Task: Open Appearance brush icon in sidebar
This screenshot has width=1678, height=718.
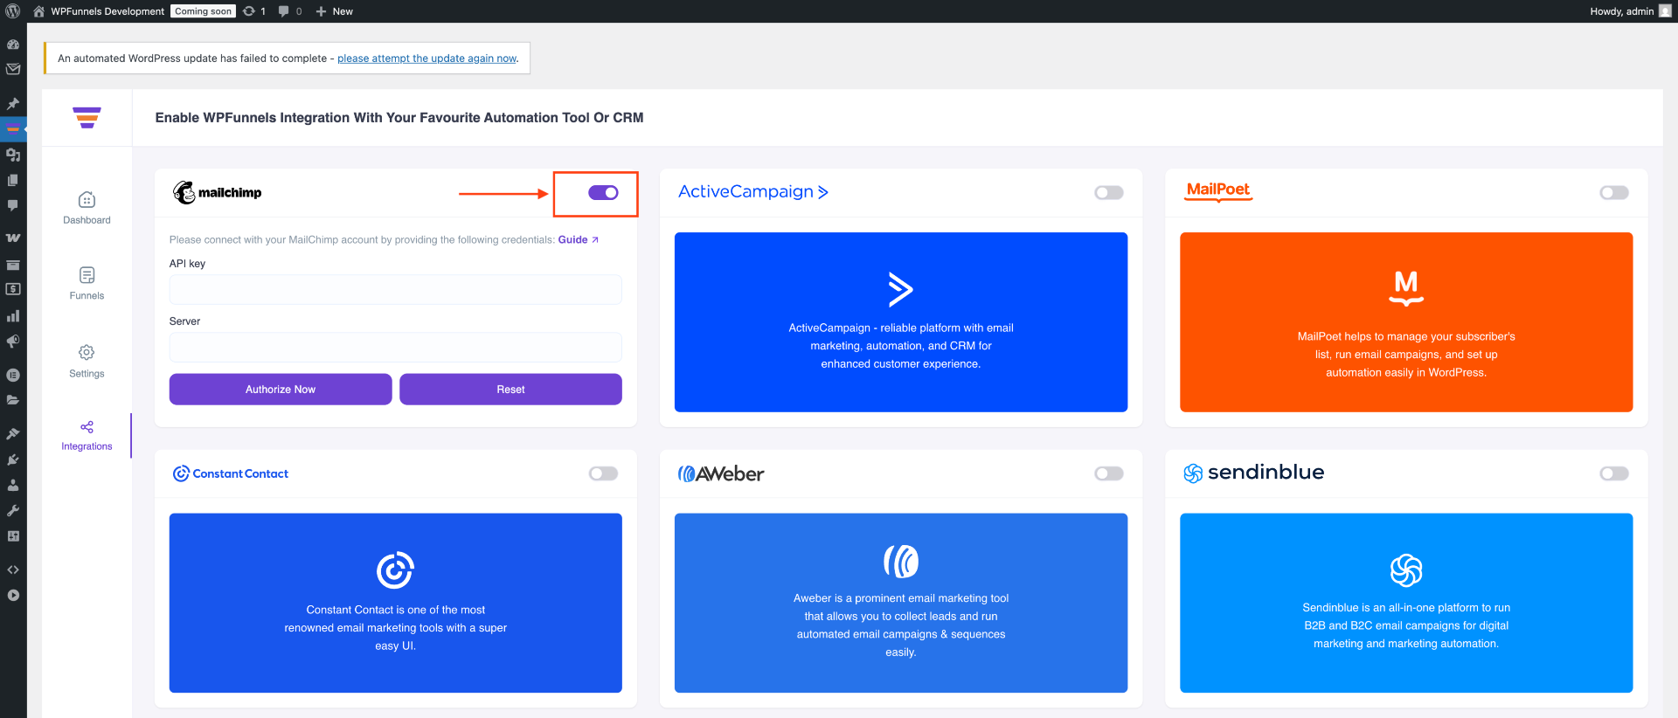Action: point(13,433)
